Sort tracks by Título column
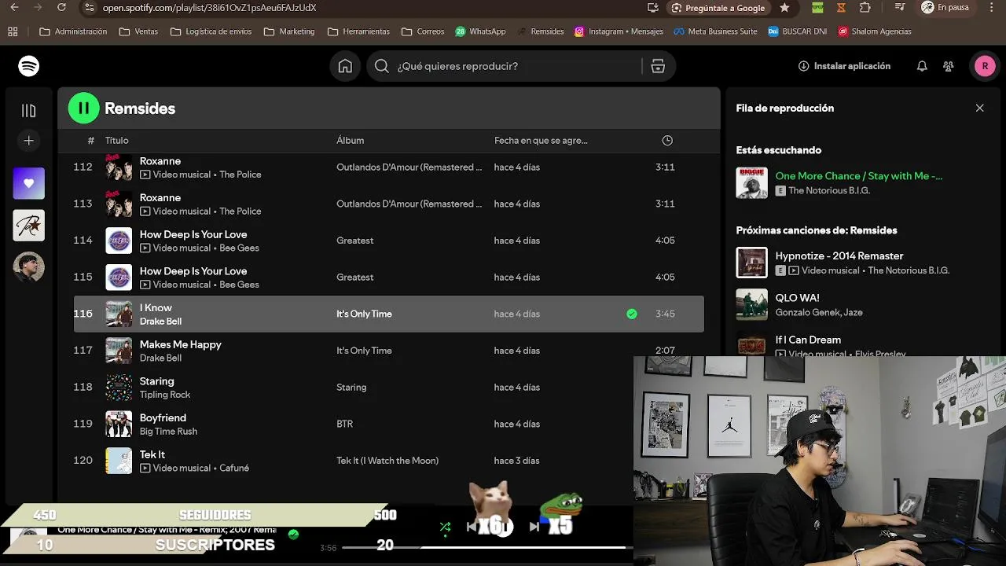 (x=116, y=141)
